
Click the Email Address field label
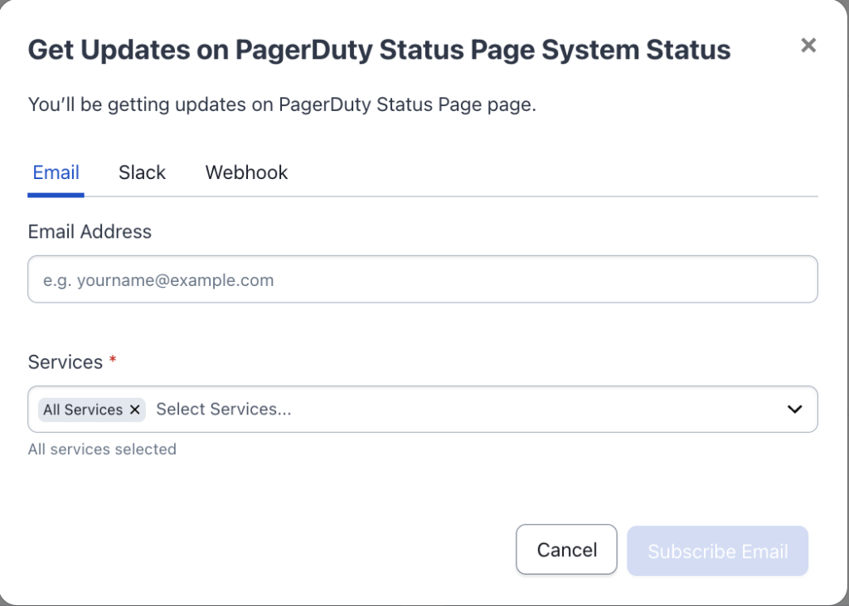click(90, 232)
